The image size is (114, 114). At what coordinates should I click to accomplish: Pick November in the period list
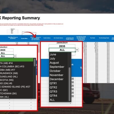(x=56, y=75)
